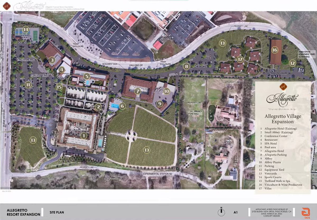317x220 pixels.
Task: Click legend row 'Allegretto Hotel (Existing)'
Action: pyautogui.click(x=278, y=129)
